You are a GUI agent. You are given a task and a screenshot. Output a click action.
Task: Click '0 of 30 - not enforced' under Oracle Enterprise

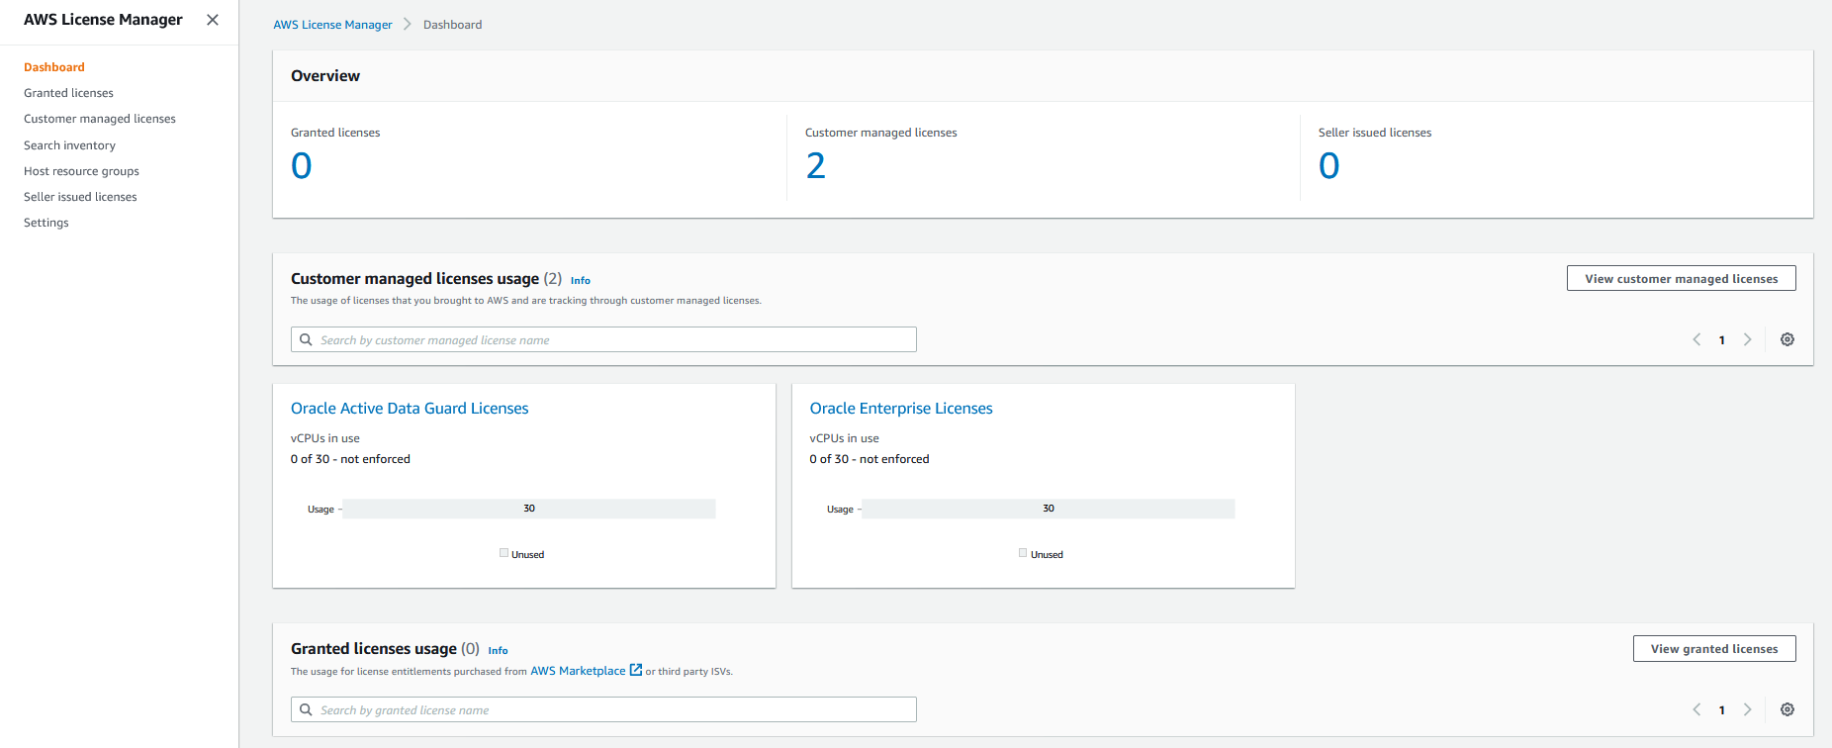[x=870, y=459]
